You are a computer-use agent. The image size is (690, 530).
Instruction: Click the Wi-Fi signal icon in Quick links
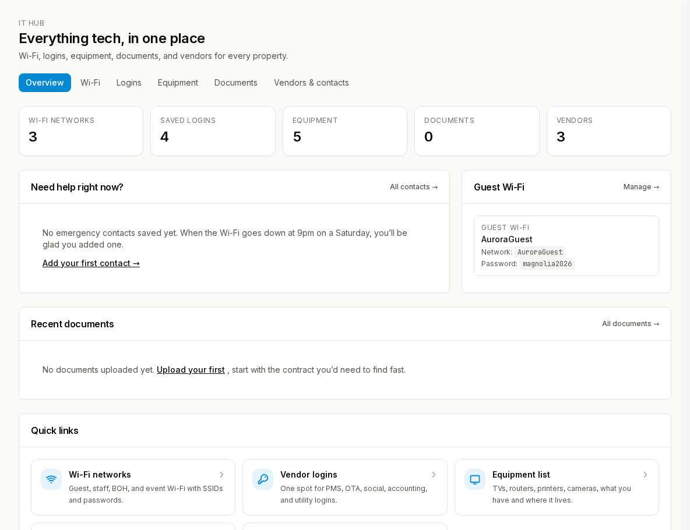51,479
